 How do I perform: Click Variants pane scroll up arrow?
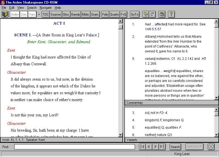(x=216, y=109)
